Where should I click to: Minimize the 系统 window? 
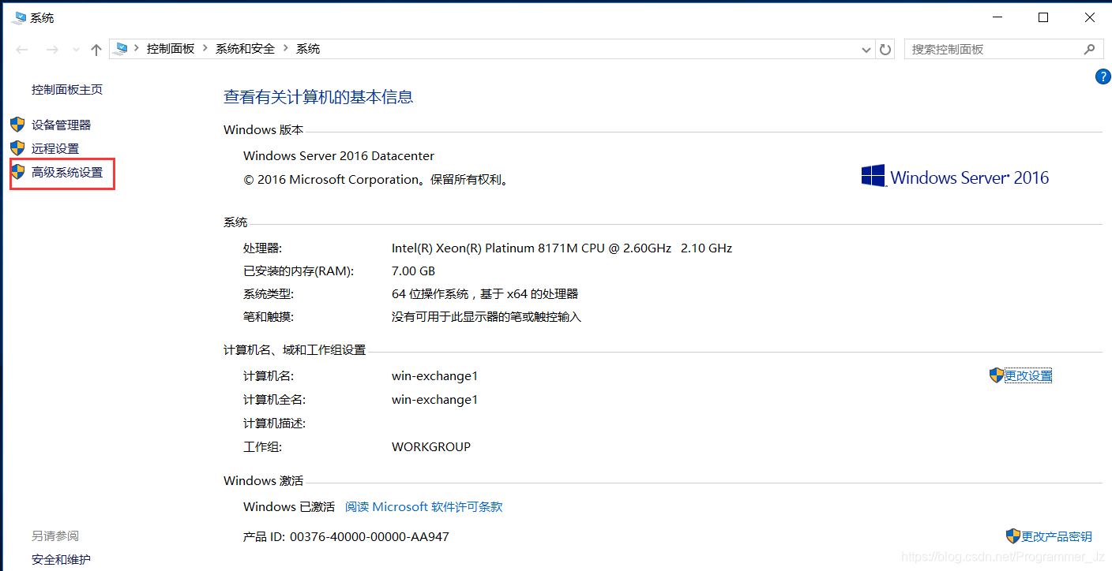pyautogui.click(x=997, y=17)
